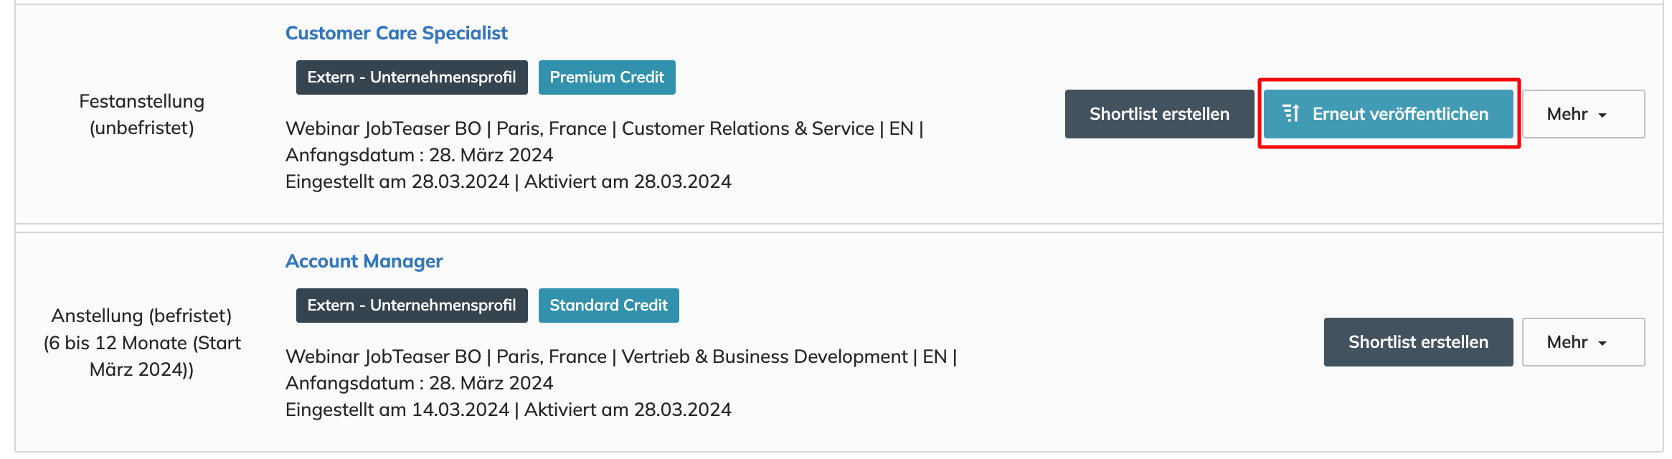Click the Eingestellt am 28.03.2024 date line
1672x459 pixels.
(x=508, y=181)
